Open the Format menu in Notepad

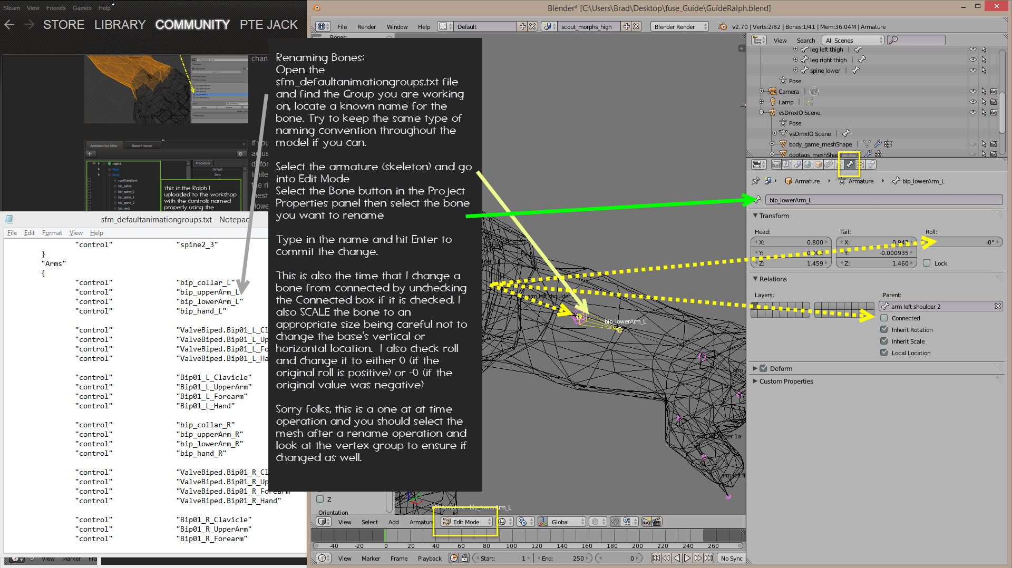[x=52, y=232]
